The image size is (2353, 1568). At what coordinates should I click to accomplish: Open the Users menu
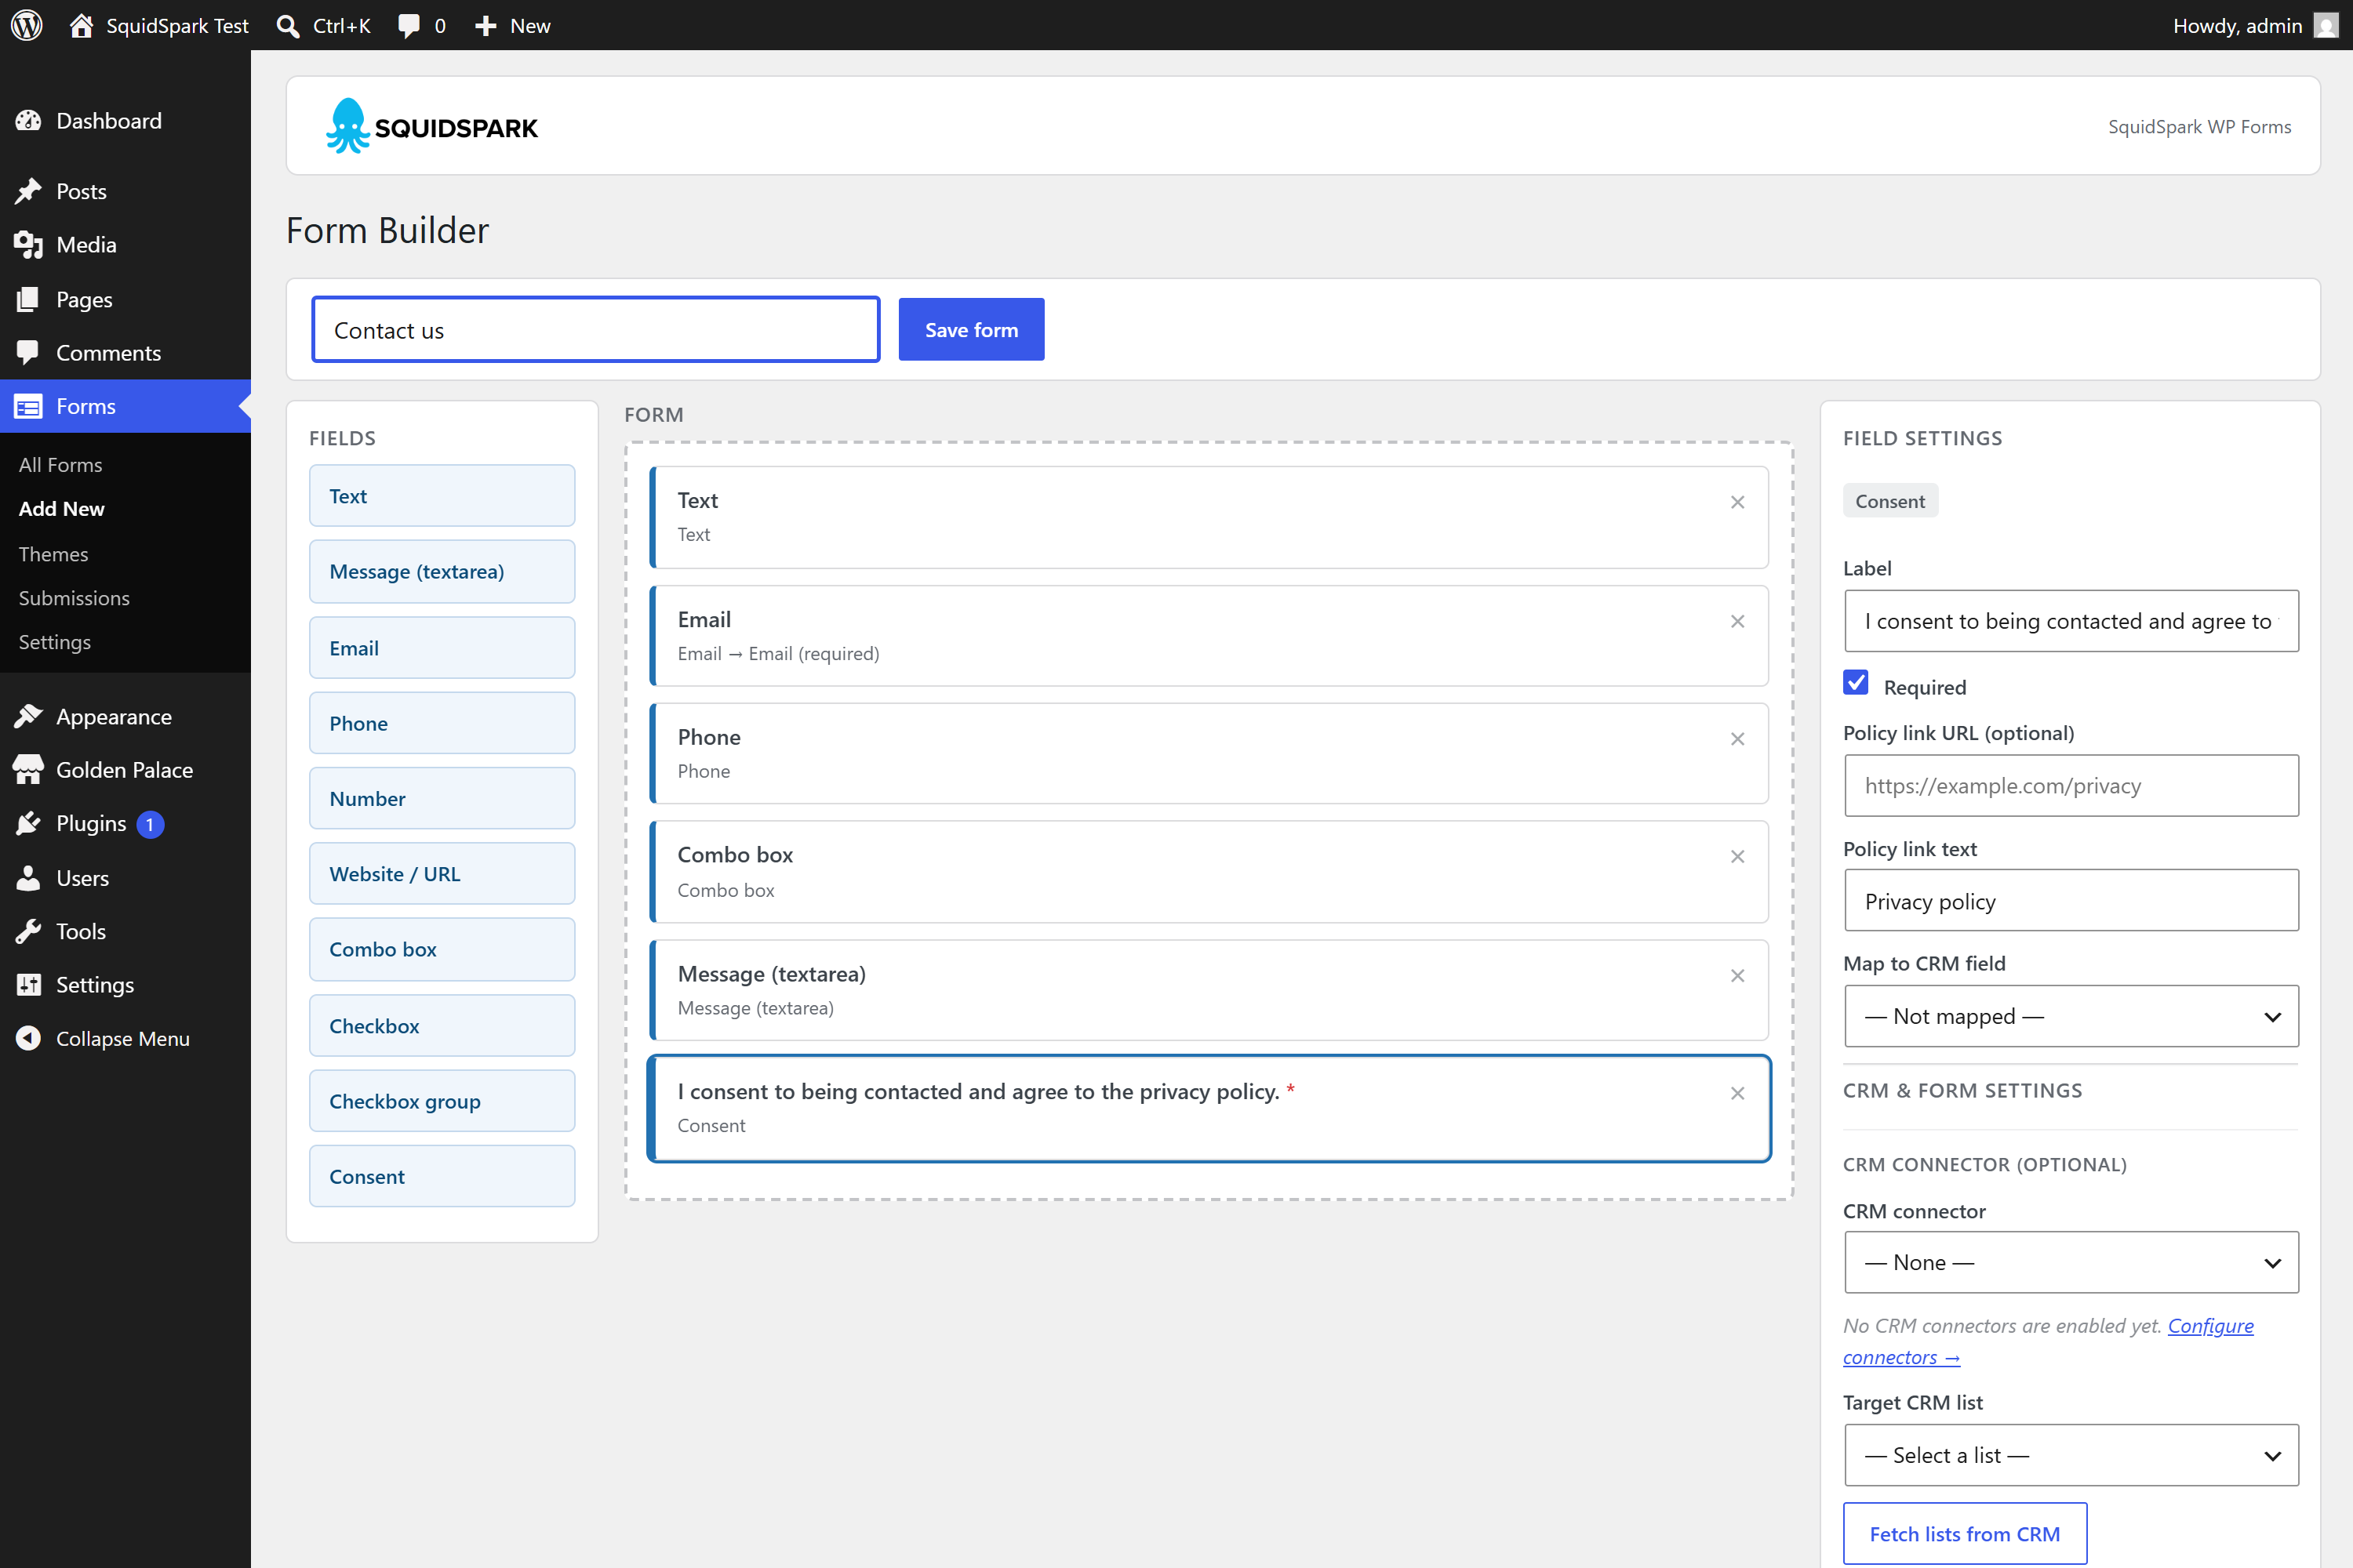click(x=125, y=878)
